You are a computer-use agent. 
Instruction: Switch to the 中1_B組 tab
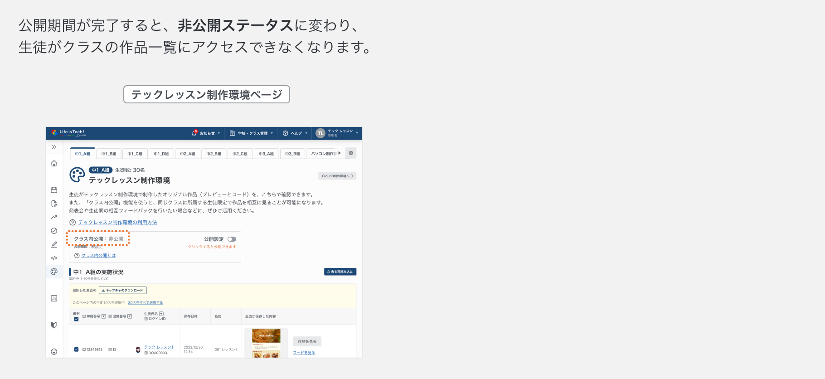[109, 154]
